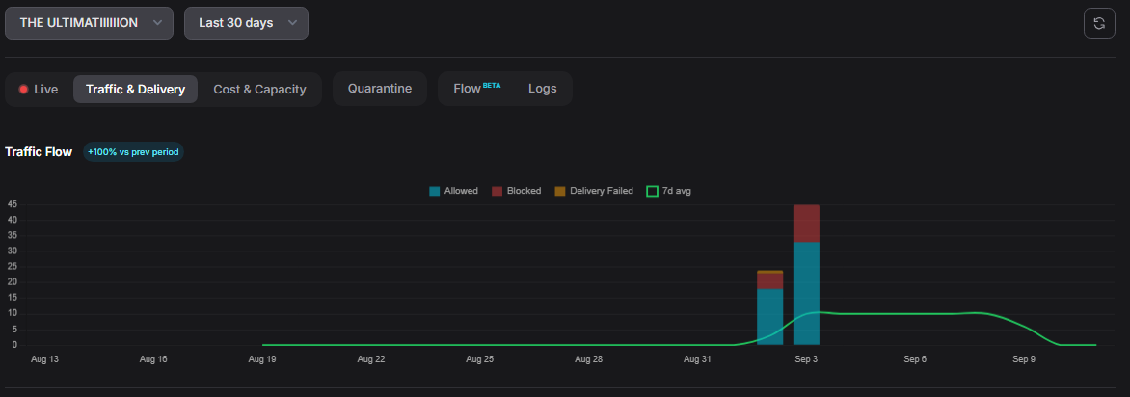
Task: Open the Last 30 days range dropdown
Action: (x=247, y=23)
